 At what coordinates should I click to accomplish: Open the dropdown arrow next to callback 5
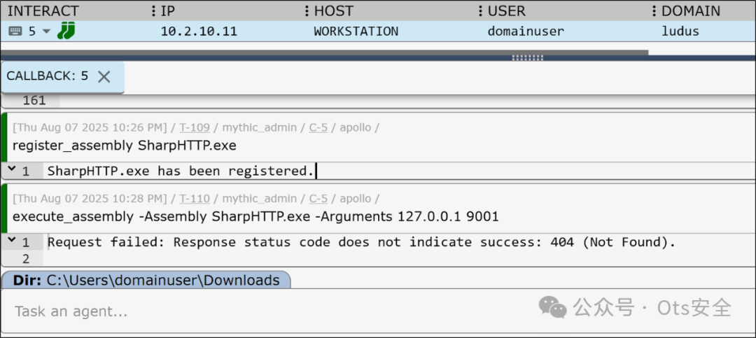click(46, 31)
